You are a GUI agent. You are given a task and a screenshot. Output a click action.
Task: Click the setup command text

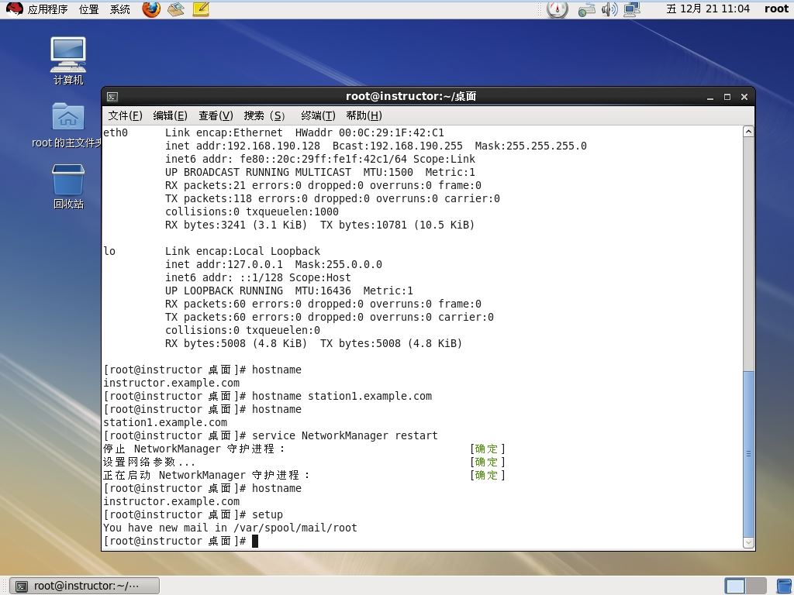[x=268, y=514]
